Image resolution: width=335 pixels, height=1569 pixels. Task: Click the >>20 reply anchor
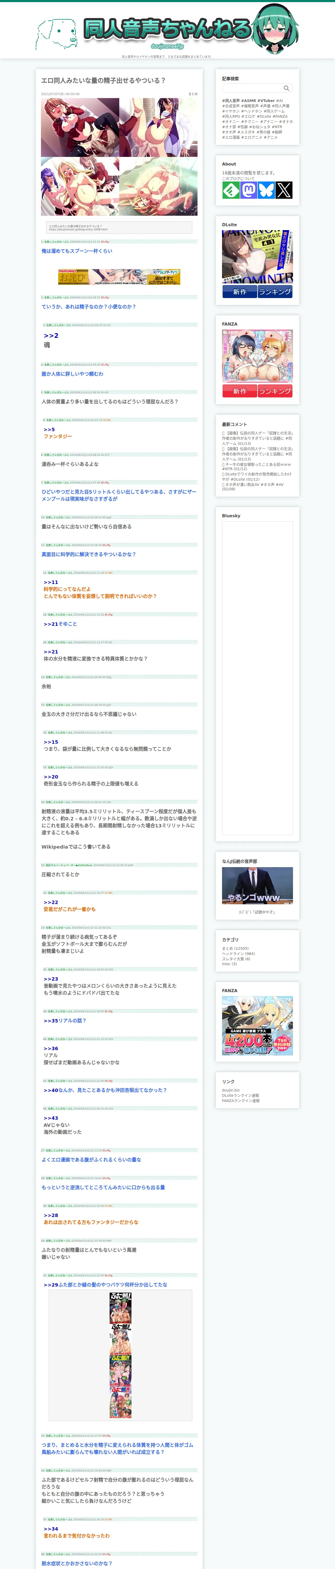[51, 777]
